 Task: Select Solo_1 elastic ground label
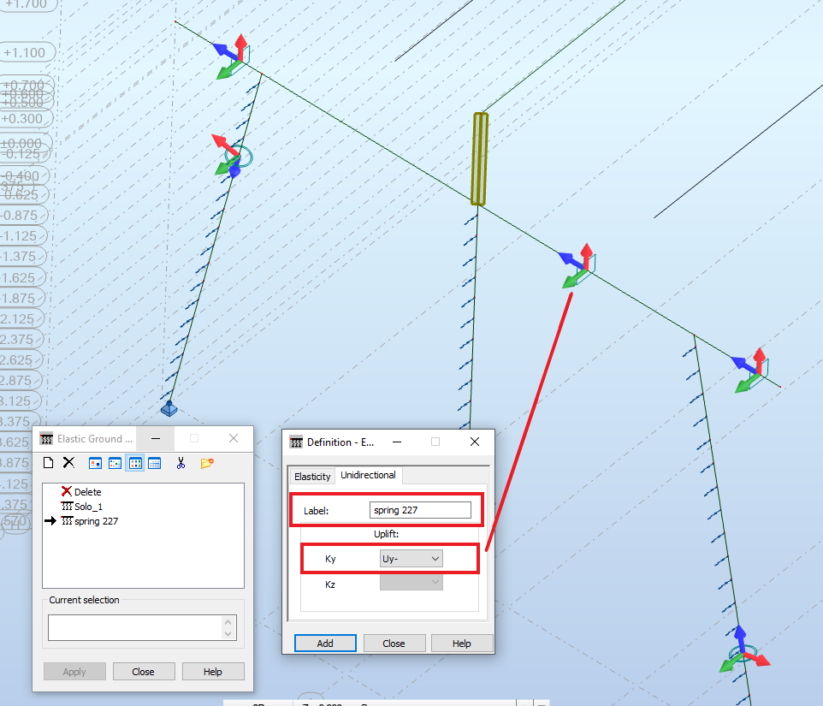click(82, 507)
